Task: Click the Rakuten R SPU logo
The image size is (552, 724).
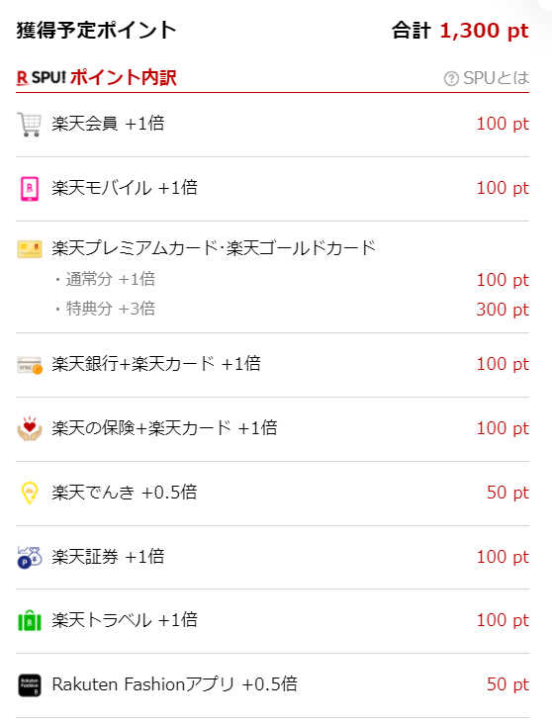Action: (42, 77)
